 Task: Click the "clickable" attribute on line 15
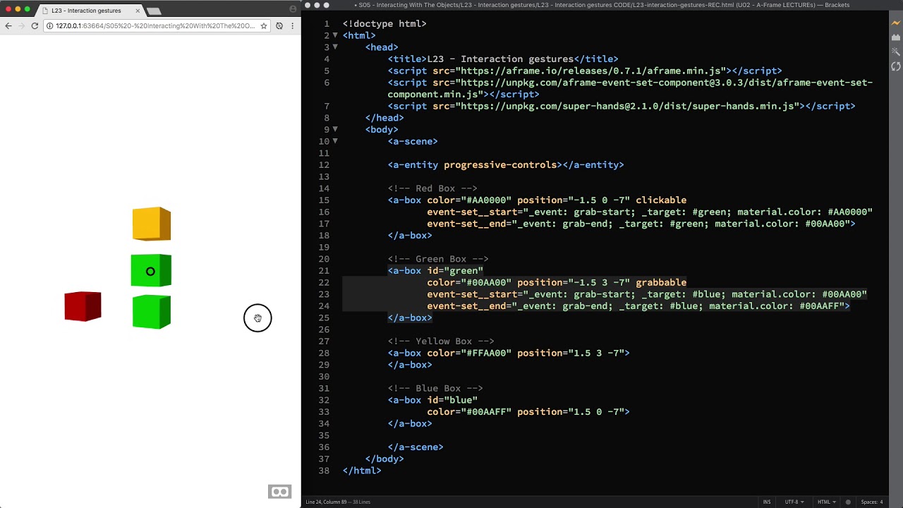point(661,200)
